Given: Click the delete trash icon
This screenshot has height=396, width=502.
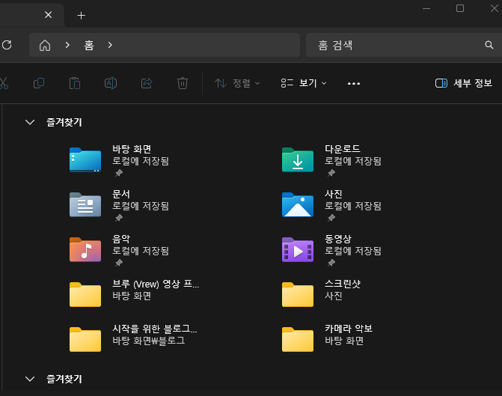Looking at the screenshot, I should click(x=183, y=83).
